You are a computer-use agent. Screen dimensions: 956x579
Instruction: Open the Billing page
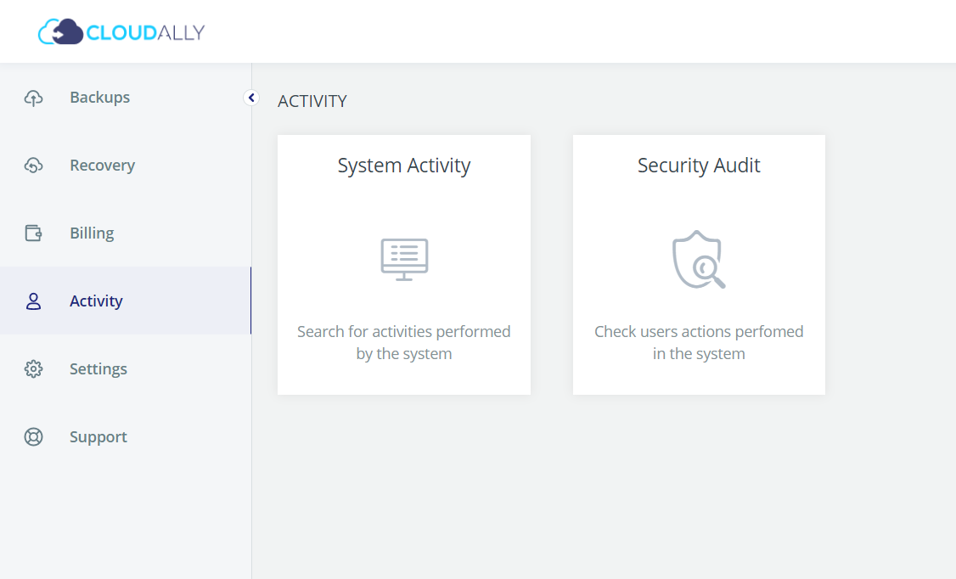tap(126, 233)
